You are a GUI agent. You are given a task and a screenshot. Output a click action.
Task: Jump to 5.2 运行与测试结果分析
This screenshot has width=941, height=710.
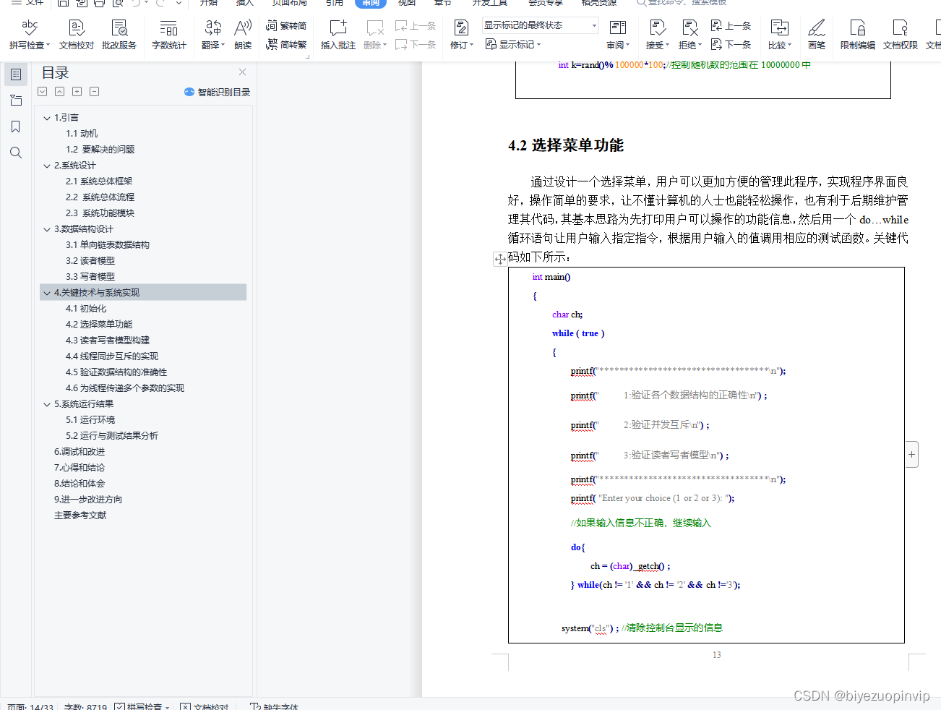pos(112,436)
